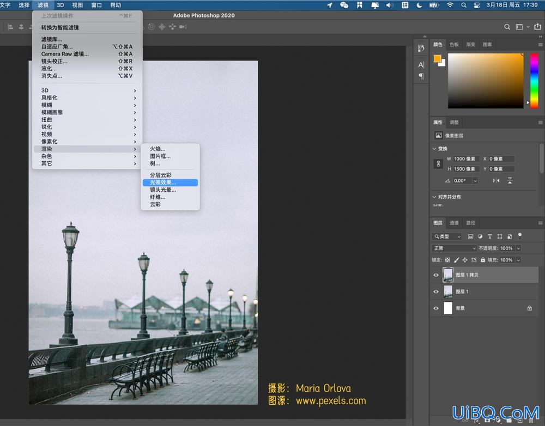Switch to the 通道 tab
The height and width of the screenshot is (426, 545).
pyautogui.click(x=454, y=223)
